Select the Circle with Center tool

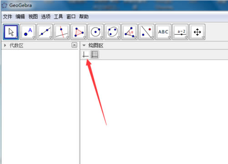(x=96, y=32)
